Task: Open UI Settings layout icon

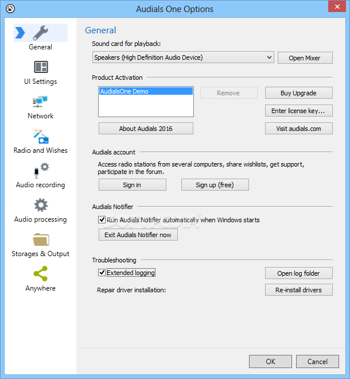Action: pyautogui.click(x=41, y=67)
